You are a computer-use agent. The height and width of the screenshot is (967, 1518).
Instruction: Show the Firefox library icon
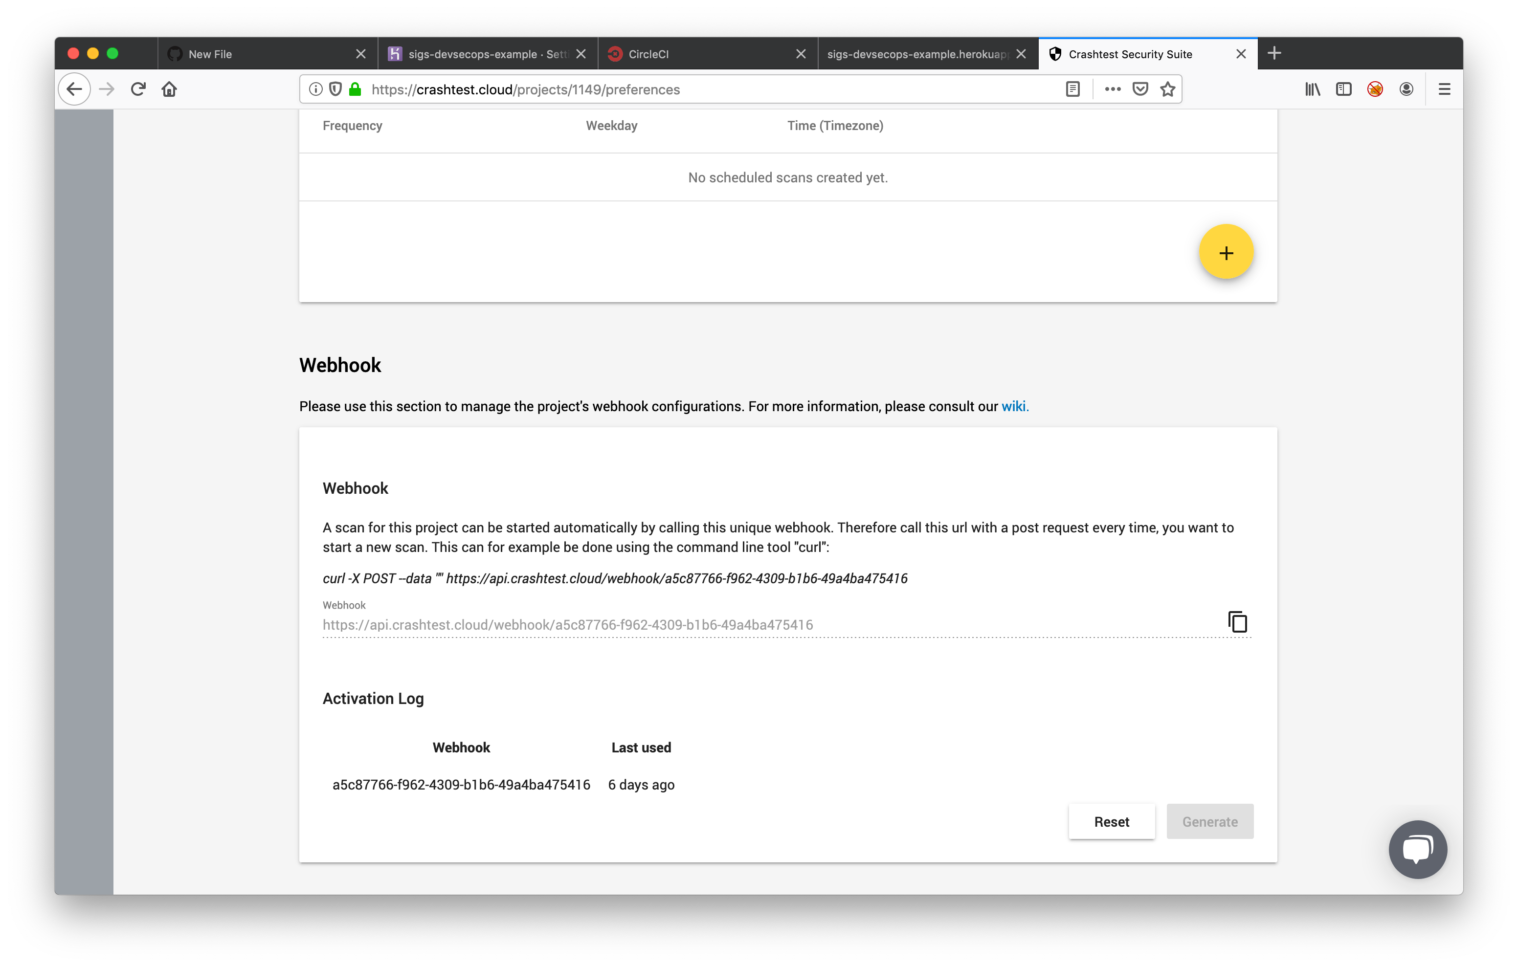pos(1313,89)
